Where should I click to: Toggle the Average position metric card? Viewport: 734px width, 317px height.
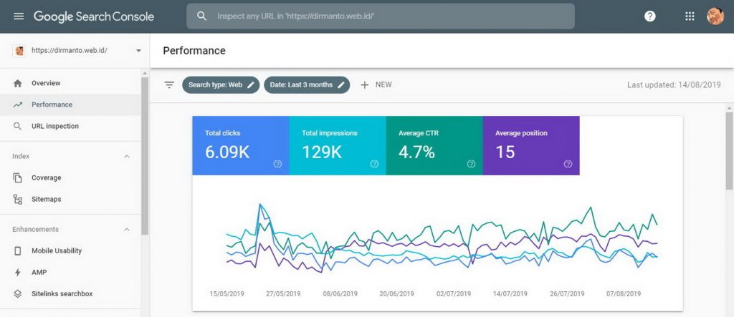(531, 145)
